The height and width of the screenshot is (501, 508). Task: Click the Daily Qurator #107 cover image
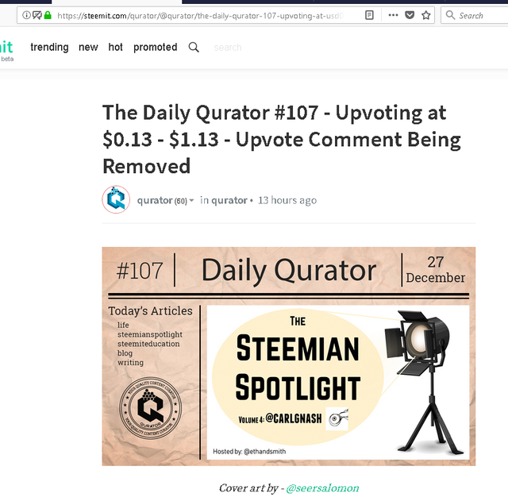click(289, 356)
